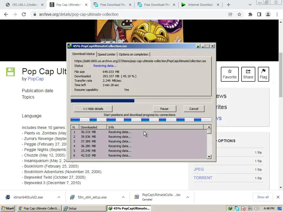Cancel the download
The height and width of the screenshot is (212, 283).
[x=194, y=109]
